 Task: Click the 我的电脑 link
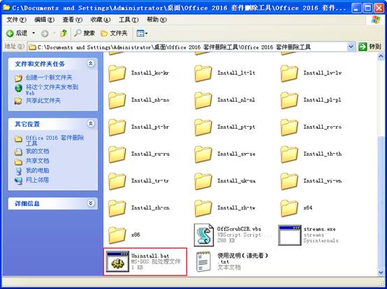tap(37, 171)
